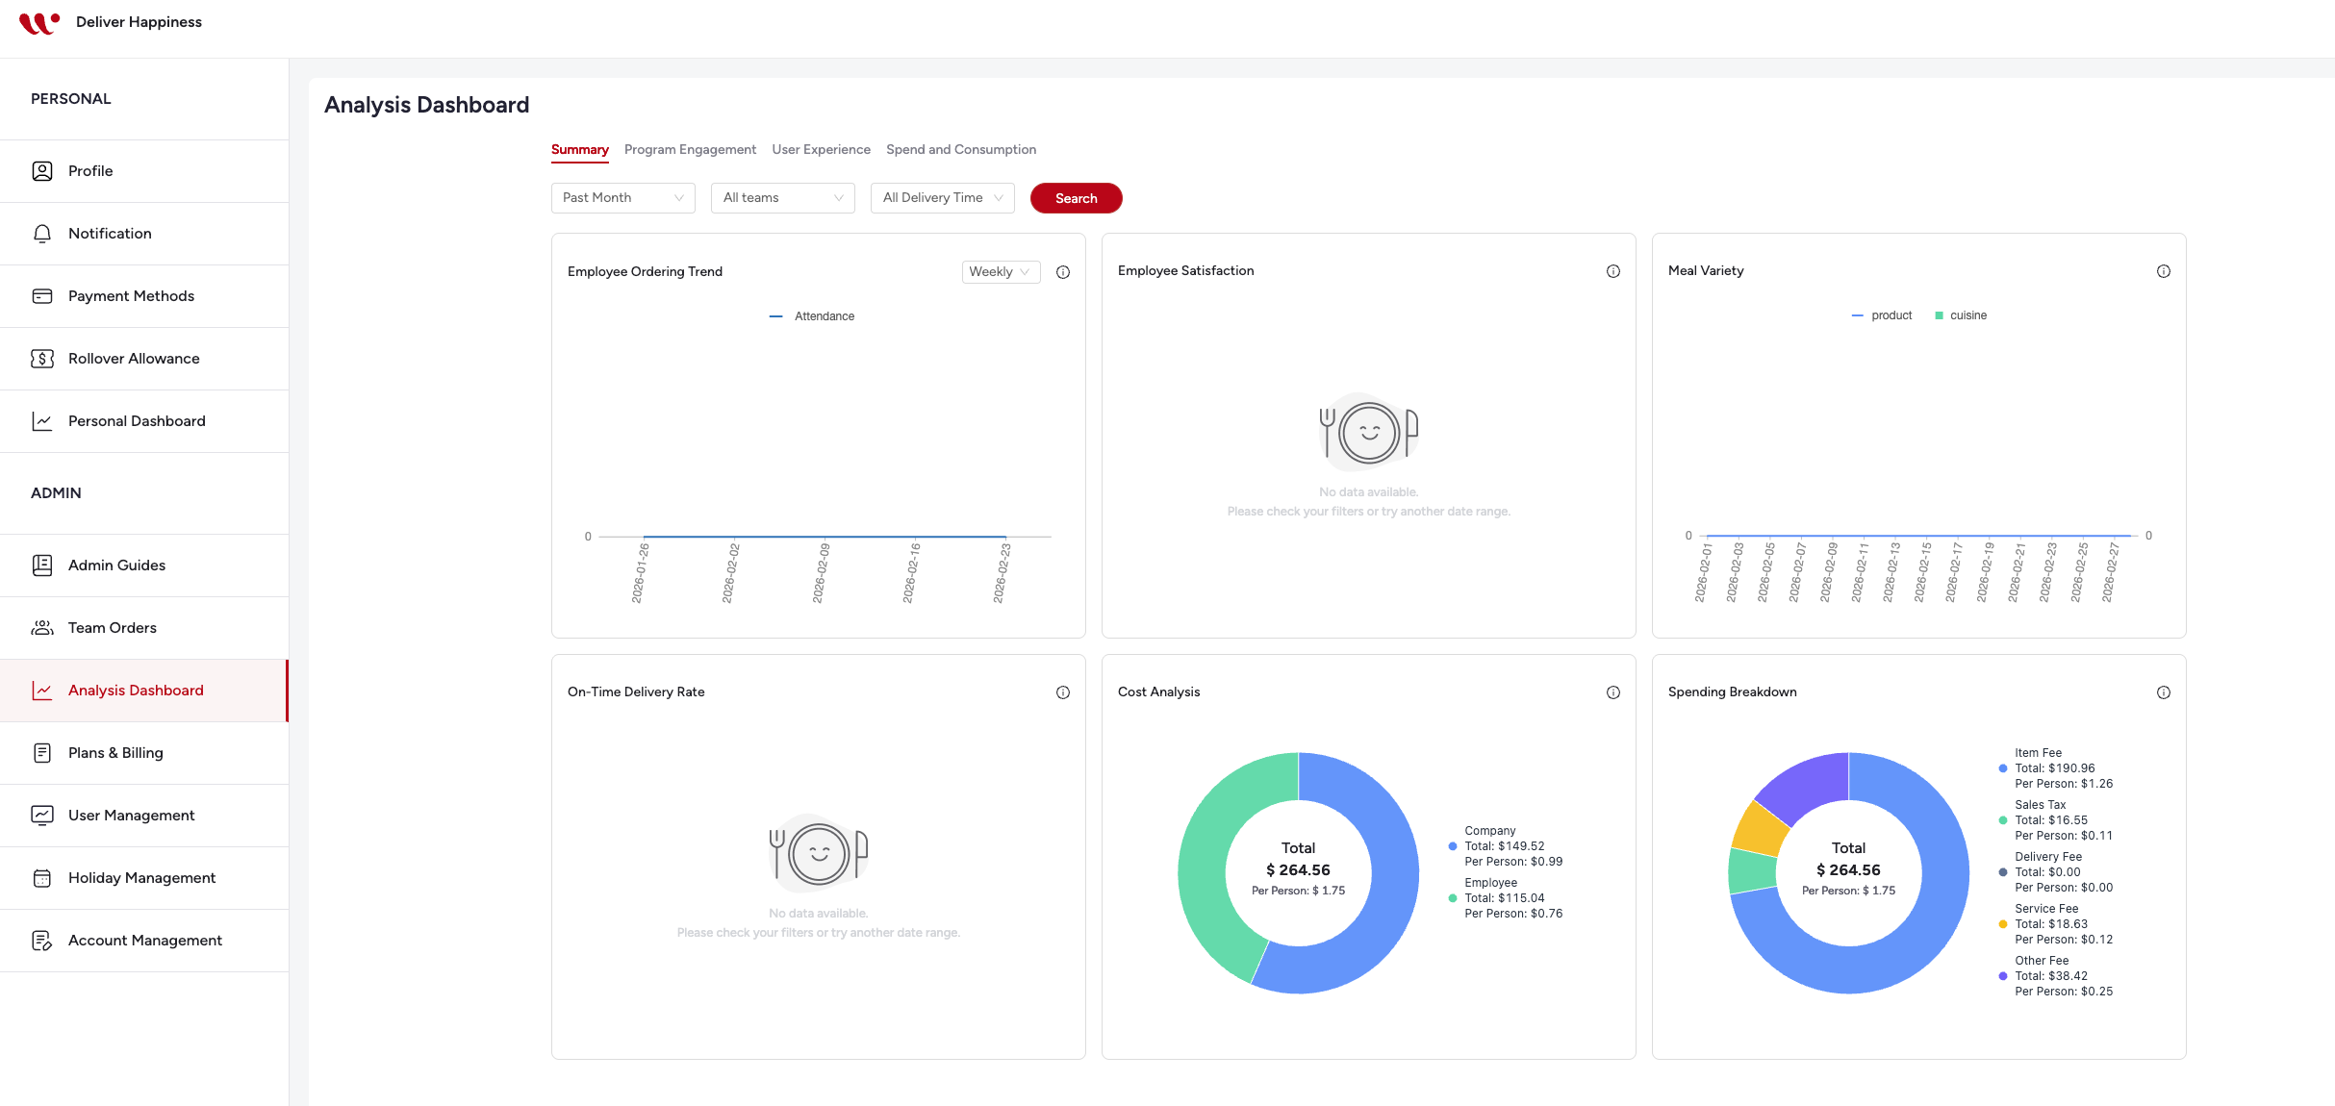Show info for Spending Breakdown card
This screenshot has height=1106, width=2335.
(x=2164, y=692)
